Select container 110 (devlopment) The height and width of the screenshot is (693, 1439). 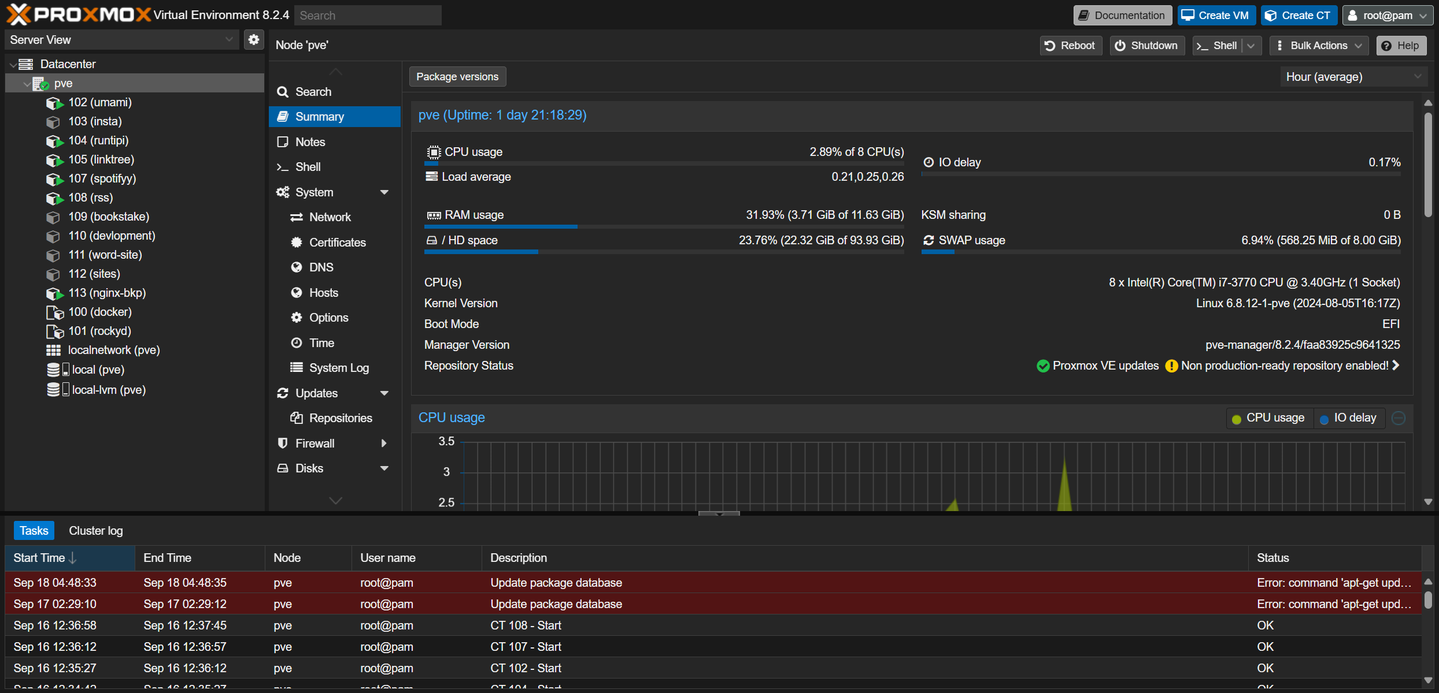pyautogui.click(x=112, y=236)
